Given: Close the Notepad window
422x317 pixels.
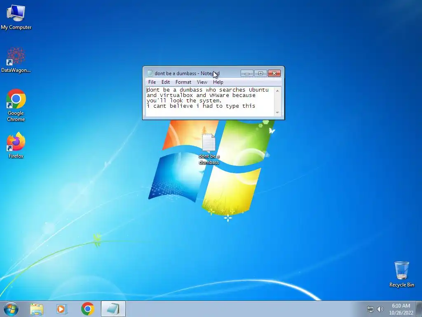Looking at the screenshot, I should [x=274, y=73].
